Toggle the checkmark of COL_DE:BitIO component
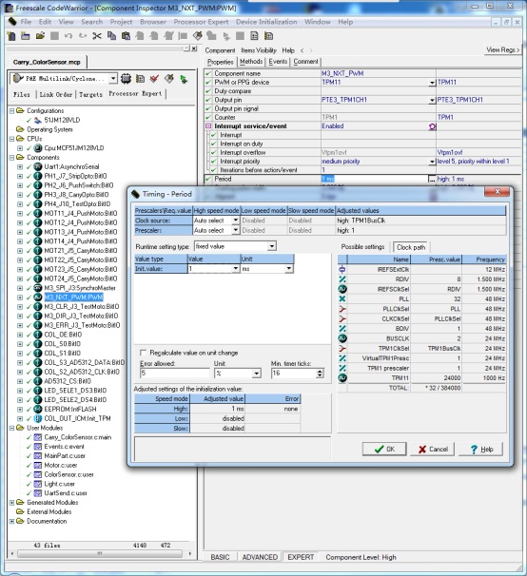The width and height of the screenshot is (527, 576). 29,335
